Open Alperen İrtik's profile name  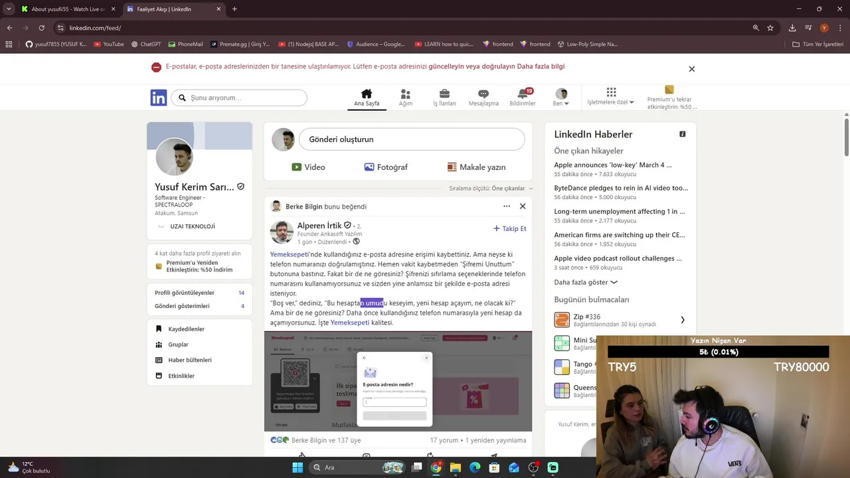pyautogui.click(x=319, y=226)
